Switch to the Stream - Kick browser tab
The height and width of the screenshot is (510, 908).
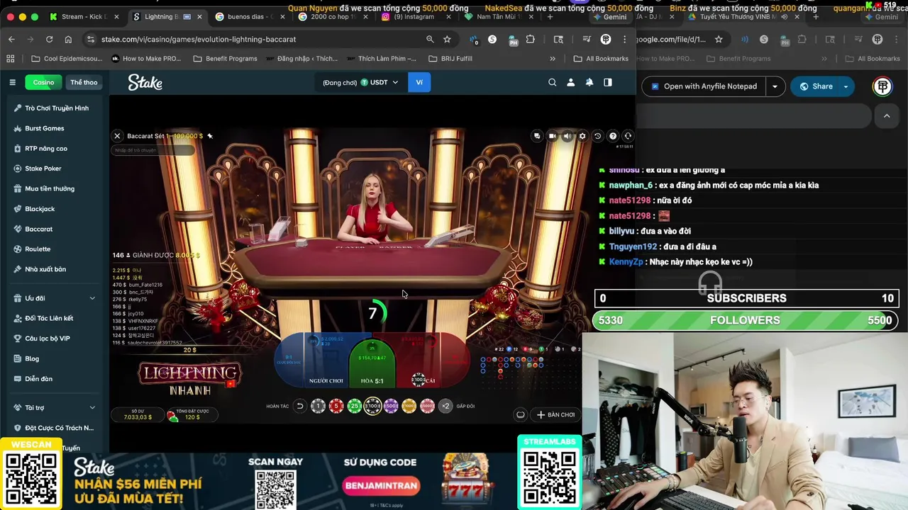85,16
